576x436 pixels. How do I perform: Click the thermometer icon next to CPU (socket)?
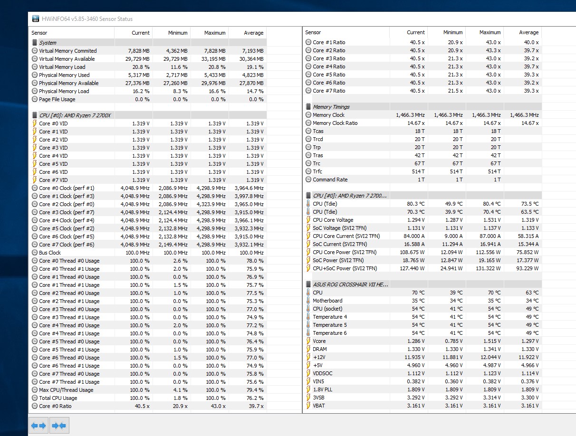click(x=308, y=309)
